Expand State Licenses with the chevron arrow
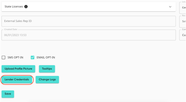 coord(170,7)
